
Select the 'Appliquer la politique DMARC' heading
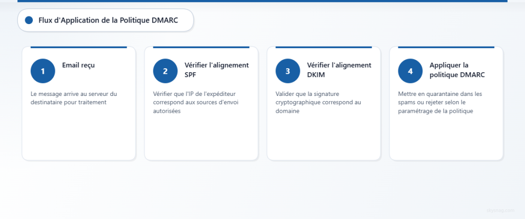457,70
